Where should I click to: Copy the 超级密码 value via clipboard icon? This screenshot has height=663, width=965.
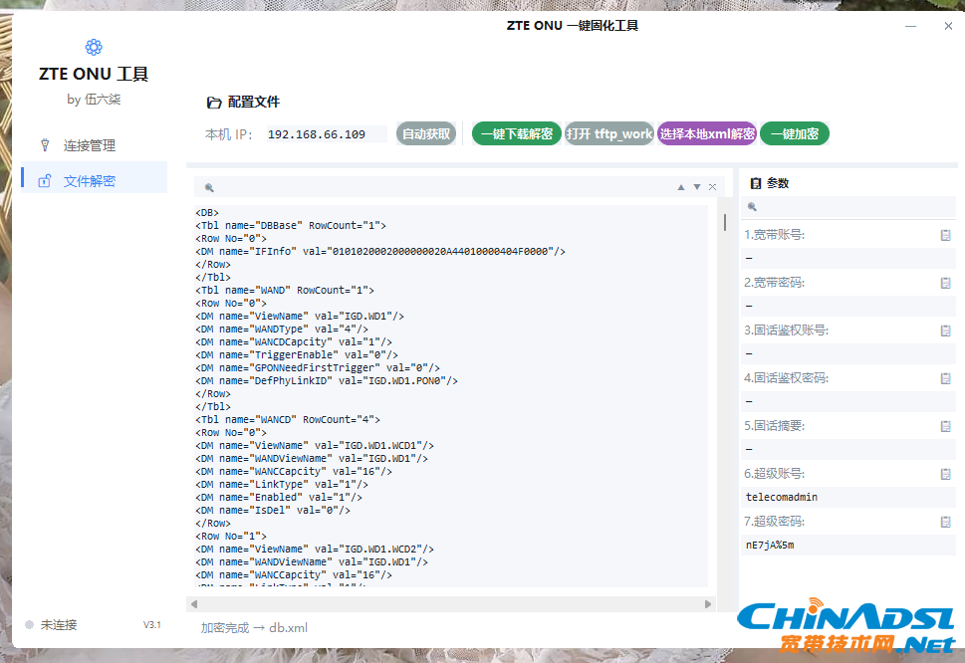click(x=945, y=523)
